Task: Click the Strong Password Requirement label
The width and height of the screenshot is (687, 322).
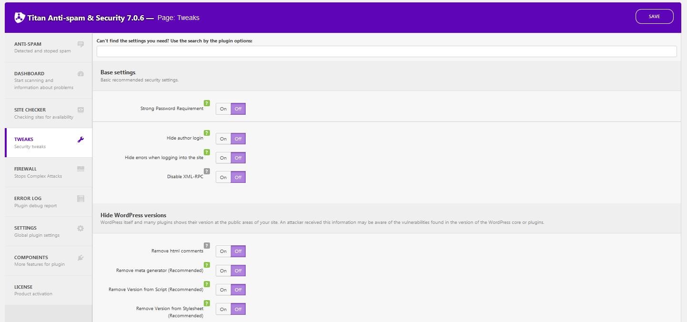Action: click(172, 109)
